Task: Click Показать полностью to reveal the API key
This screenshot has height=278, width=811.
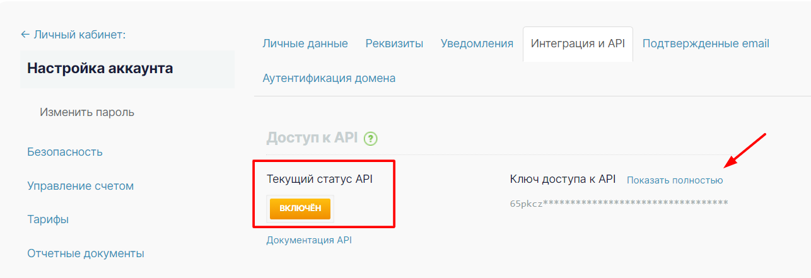Action: [x=675, y=180]
